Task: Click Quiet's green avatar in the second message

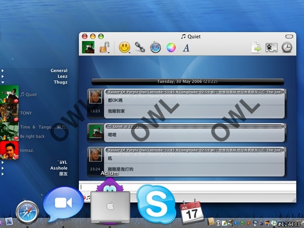Action: coord(95,131)
